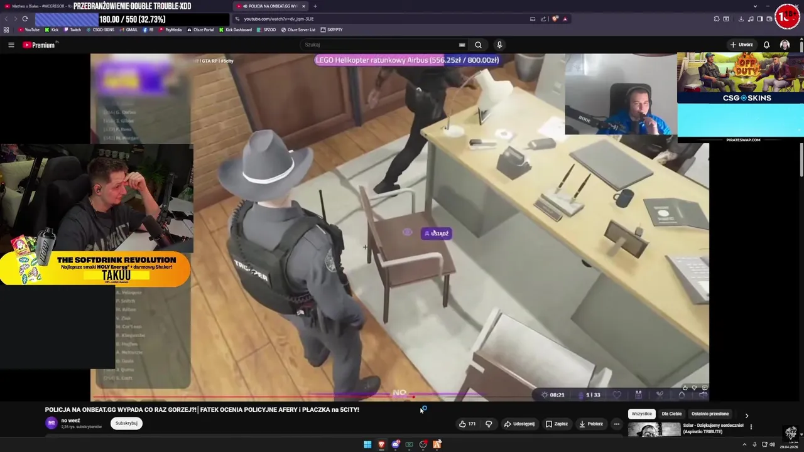Click the browser address bar URL
Viewport: 804px width, 452px height.
[x=278, y=19]
